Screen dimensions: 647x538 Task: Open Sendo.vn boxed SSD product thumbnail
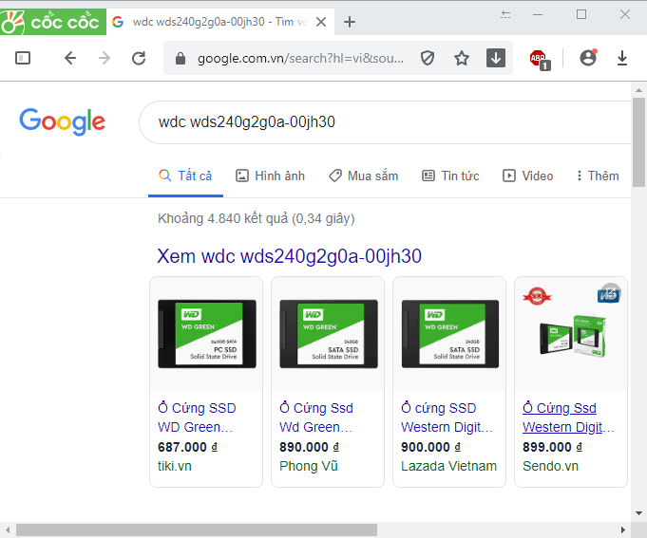point(572,334)
